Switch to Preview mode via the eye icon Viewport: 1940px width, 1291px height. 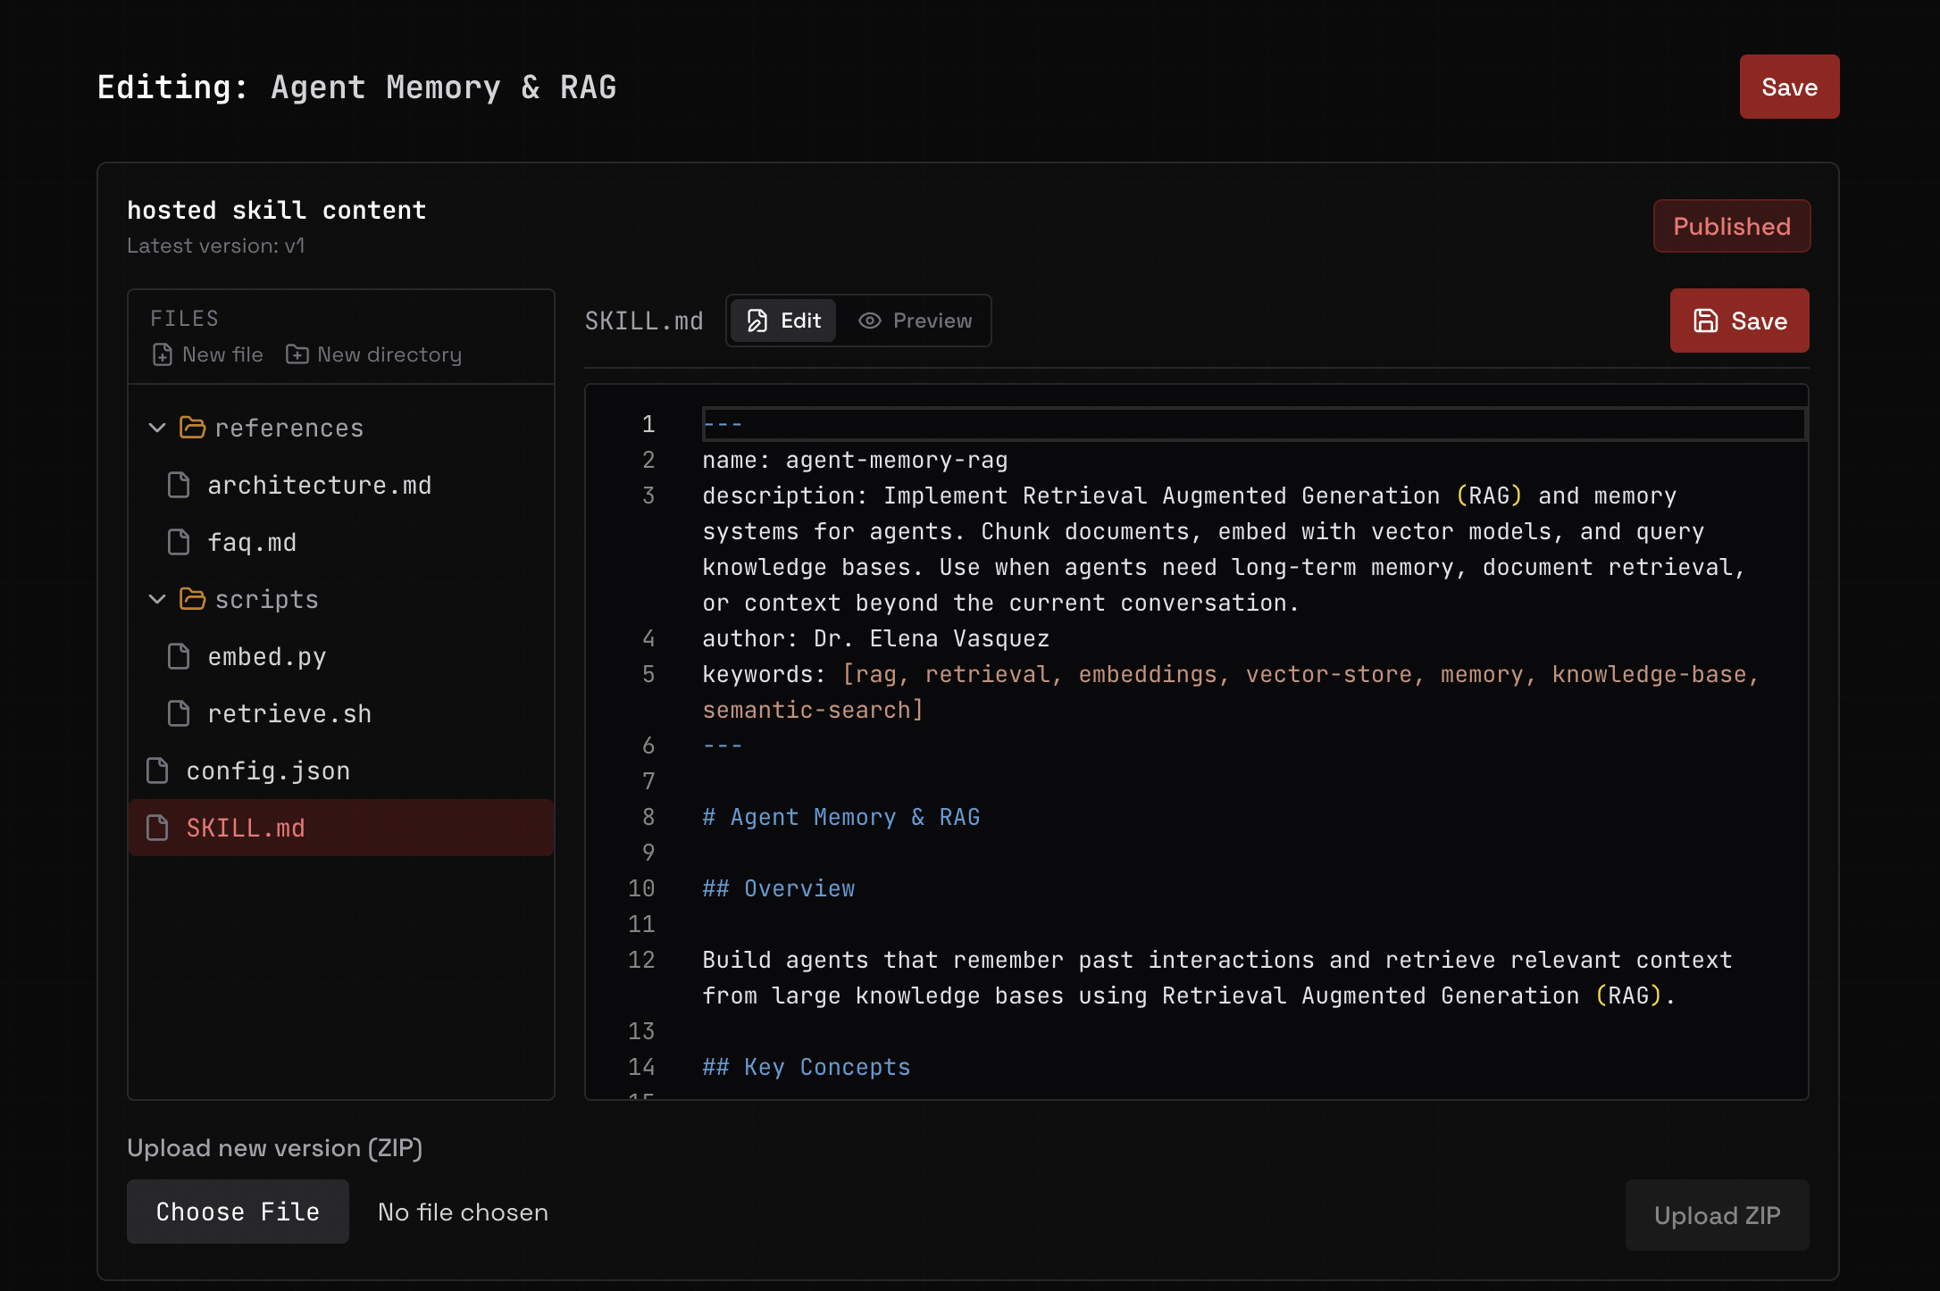click(870, 321)
